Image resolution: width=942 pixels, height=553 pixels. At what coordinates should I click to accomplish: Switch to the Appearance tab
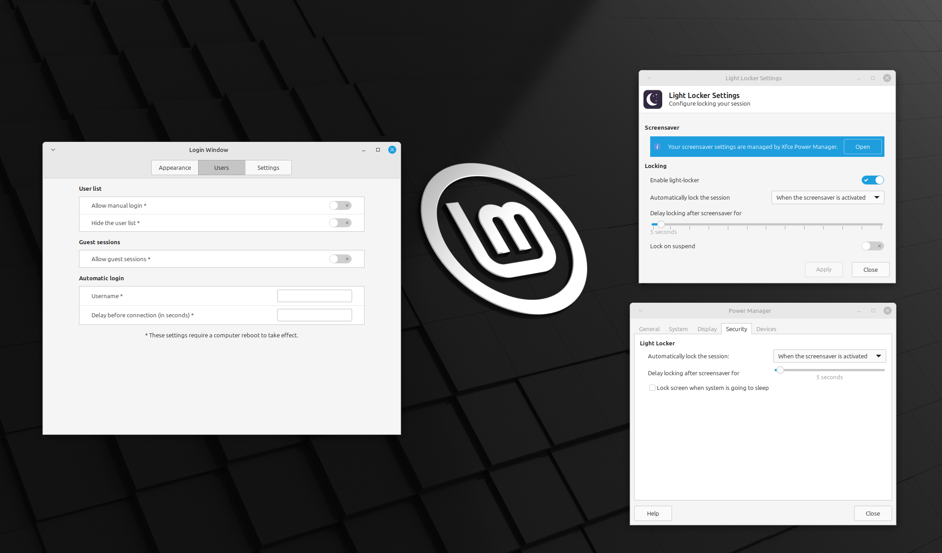(x=175, y=168)
